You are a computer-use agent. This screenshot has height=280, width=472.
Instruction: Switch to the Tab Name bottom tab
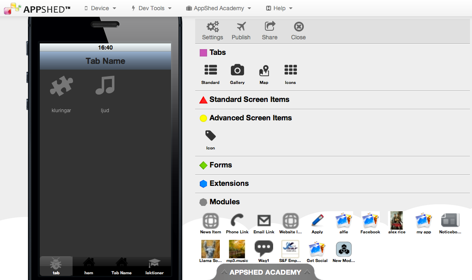click(x=122, y=266)
